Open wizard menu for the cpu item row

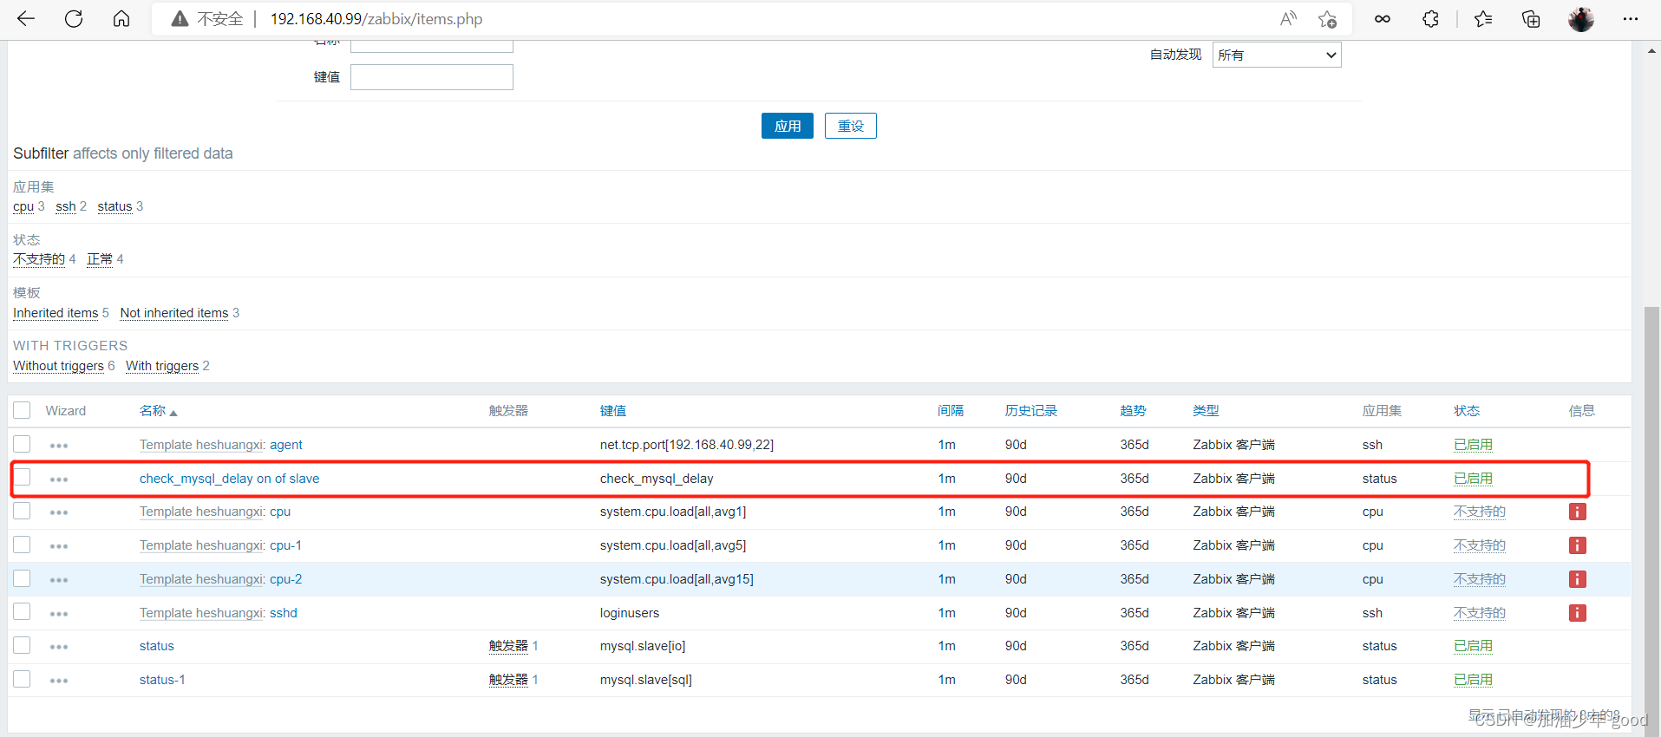[59, 512]
